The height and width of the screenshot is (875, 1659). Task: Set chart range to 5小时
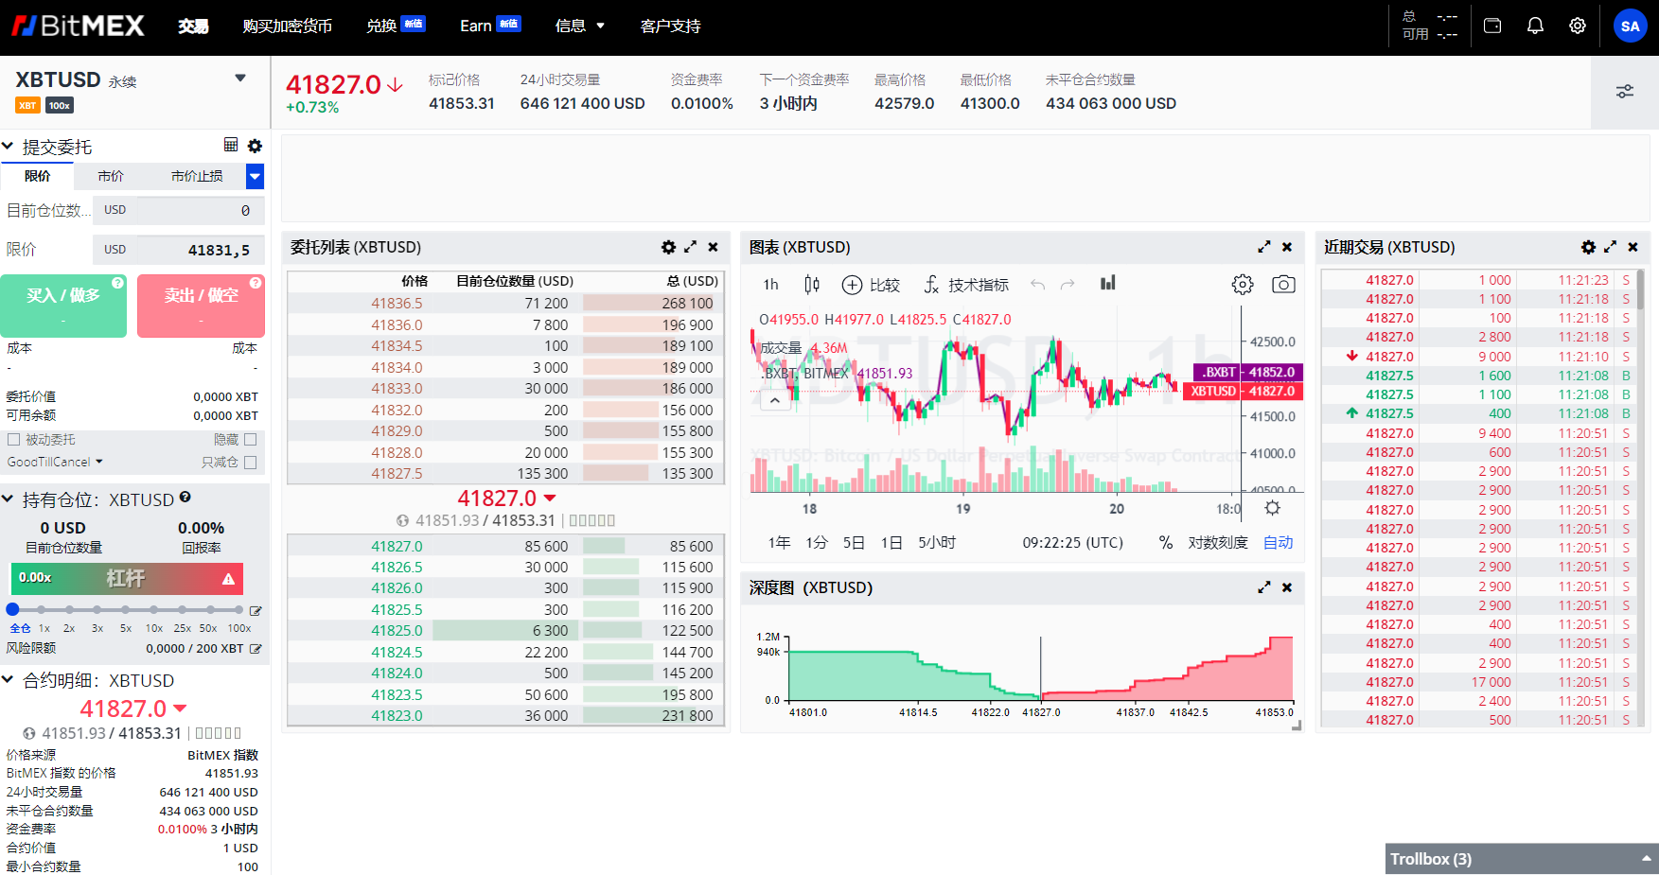coord(937,543)
